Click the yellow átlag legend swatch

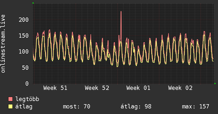(10, 106)
